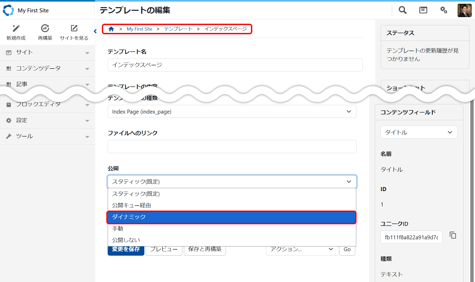The image size is (475, 282).
Task: Click the home icon in breadcrumb
Action: click(x=111, y=29)
